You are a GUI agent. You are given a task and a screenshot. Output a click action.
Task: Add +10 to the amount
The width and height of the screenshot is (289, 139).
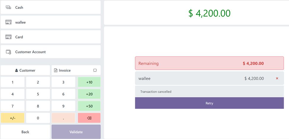click(89, 82)
